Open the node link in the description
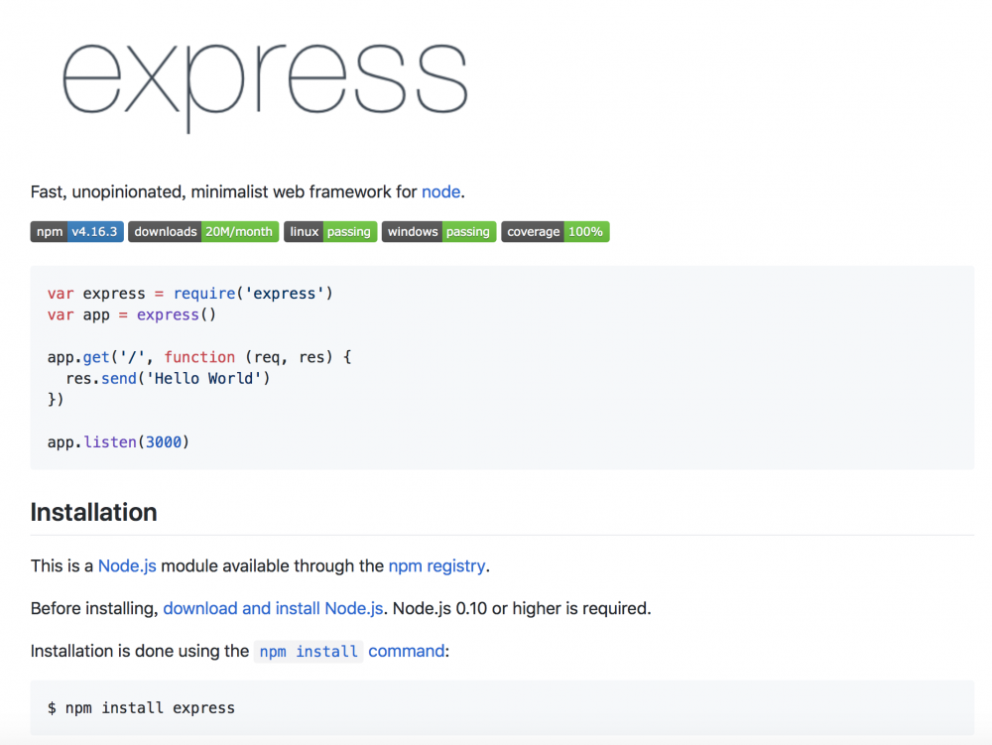Image resolution: width=992 pixels, height=745 pixels. pos(440,191)
